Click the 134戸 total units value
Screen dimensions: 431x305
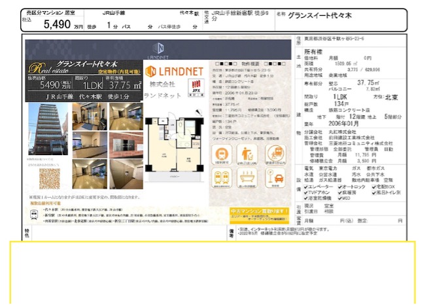pos(341,103)
